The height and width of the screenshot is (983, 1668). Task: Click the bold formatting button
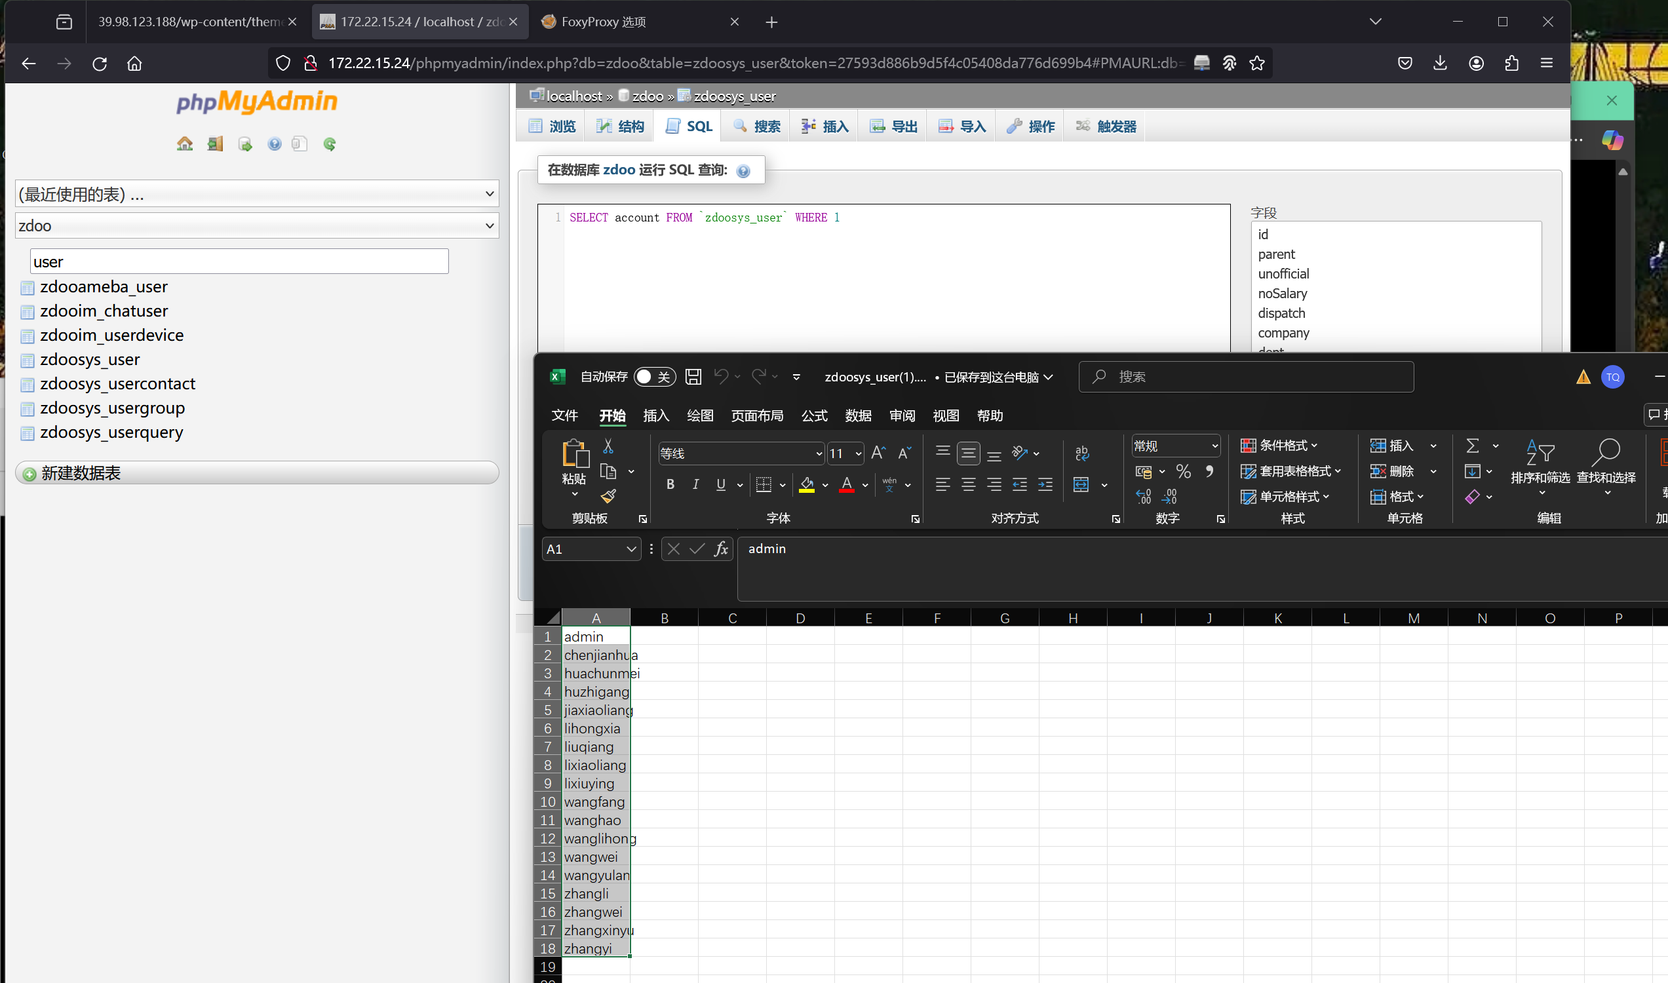point(670,484)
